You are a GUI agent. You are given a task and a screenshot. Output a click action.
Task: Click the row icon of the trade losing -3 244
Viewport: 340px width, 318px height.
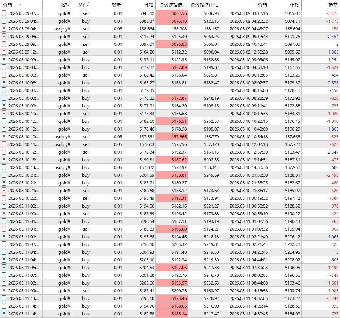point(4,298)
